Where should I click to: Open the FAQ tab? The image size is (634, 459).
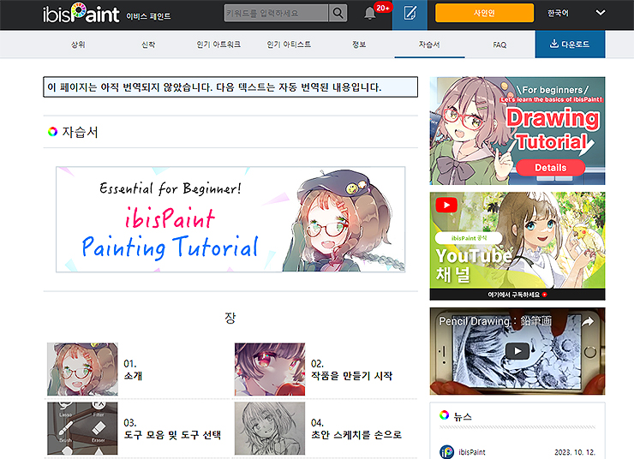499,45
